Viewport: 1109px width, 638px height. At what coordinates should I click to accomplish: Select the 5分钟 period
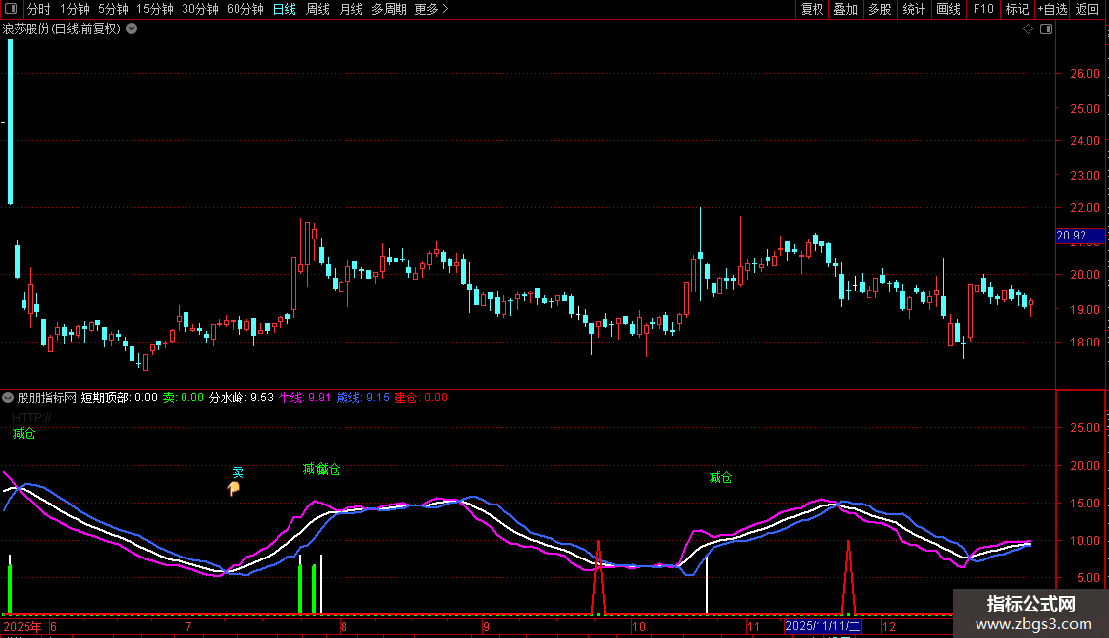(113, 9)
